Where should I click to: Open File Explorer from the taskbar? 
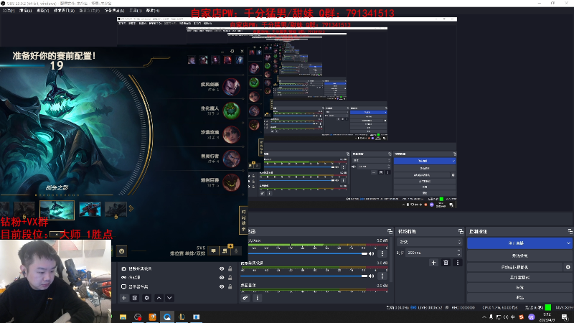click(x=123, y=317)
